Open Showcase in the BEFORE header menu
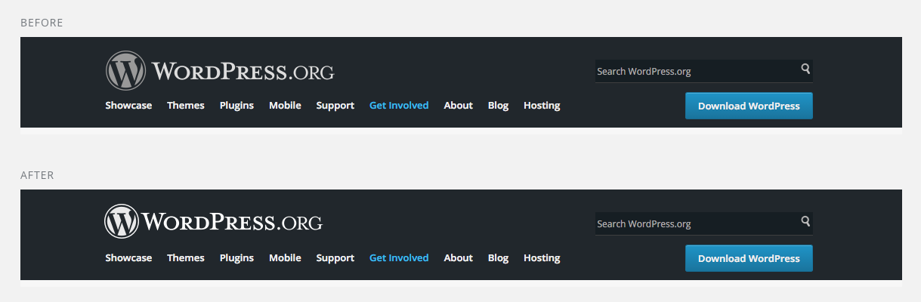 (x=128, y=106)
